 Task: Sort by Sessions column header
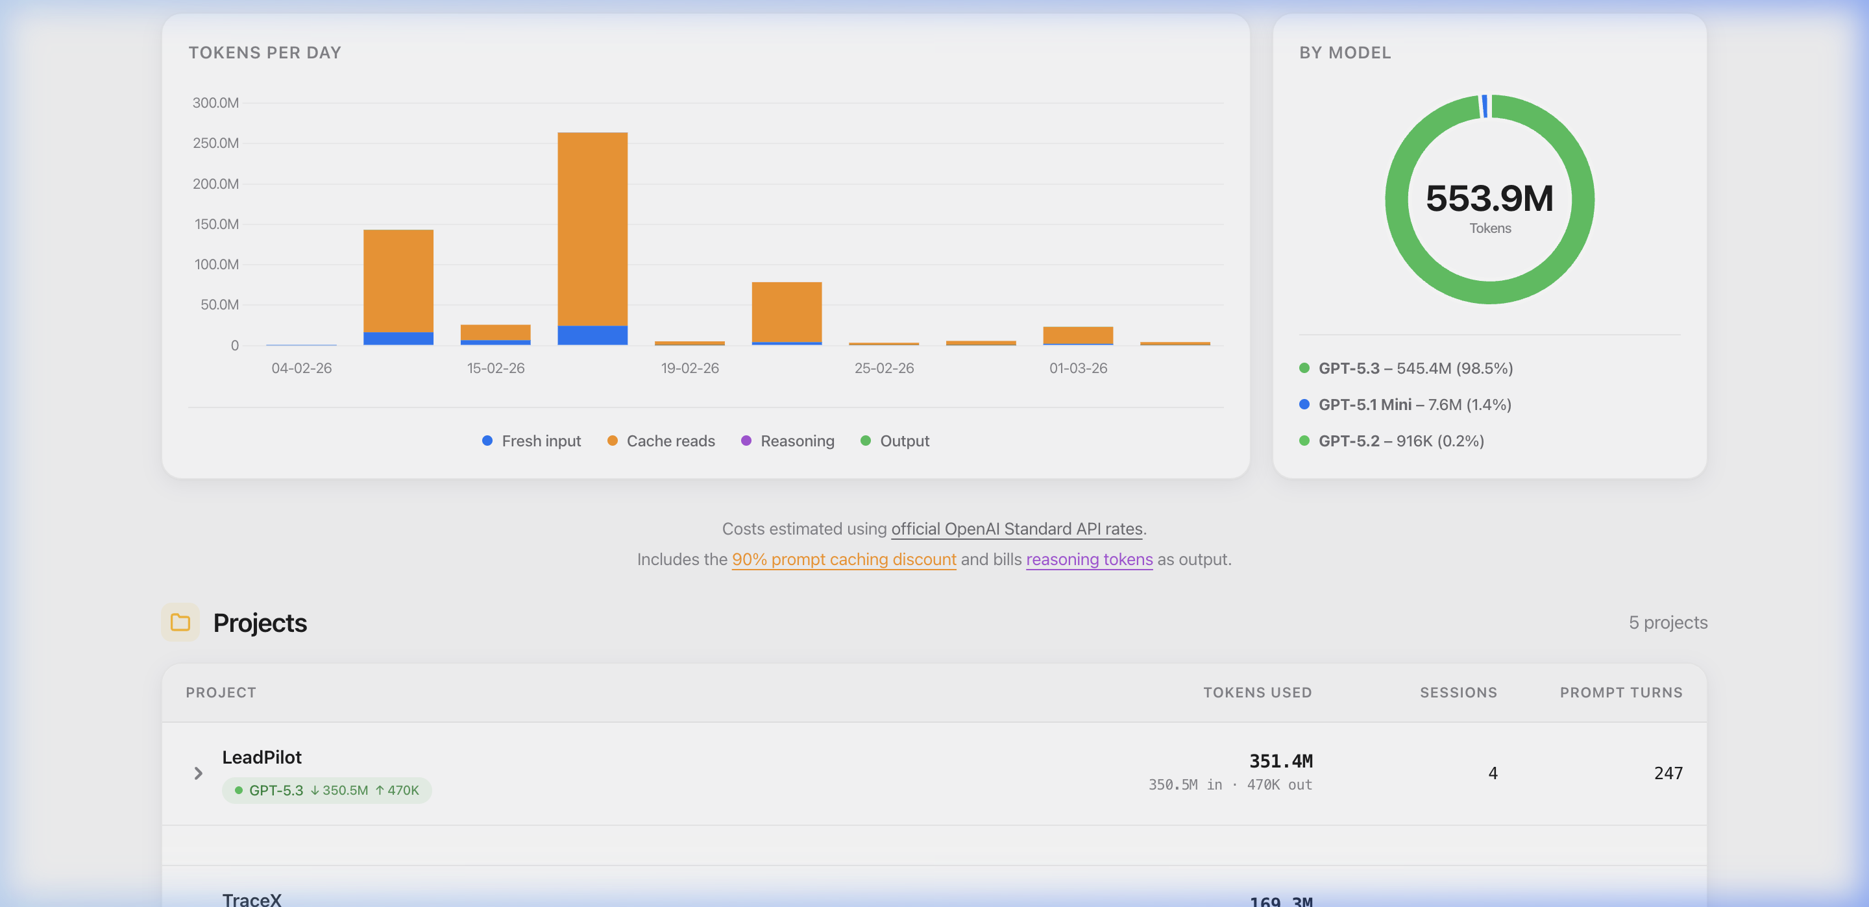[1458, 692]
